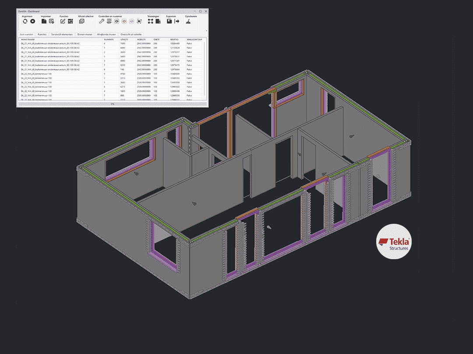Click the export arrow icon under Exporteer

click(177, 21)
